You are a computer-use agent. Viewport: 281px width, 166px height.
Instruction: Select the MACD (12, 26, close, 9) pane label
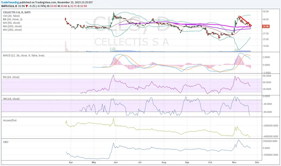(x=24, y=56)
